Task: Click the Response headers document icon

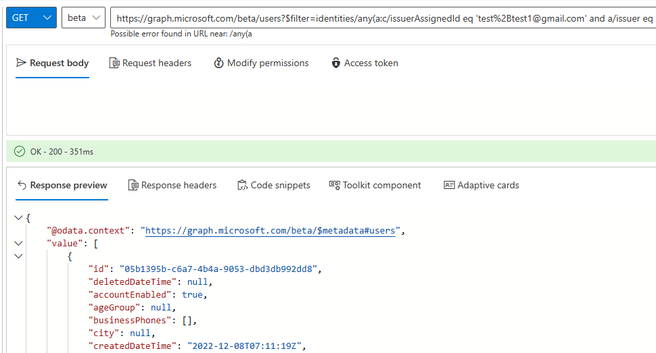Action: pos(133,185)
